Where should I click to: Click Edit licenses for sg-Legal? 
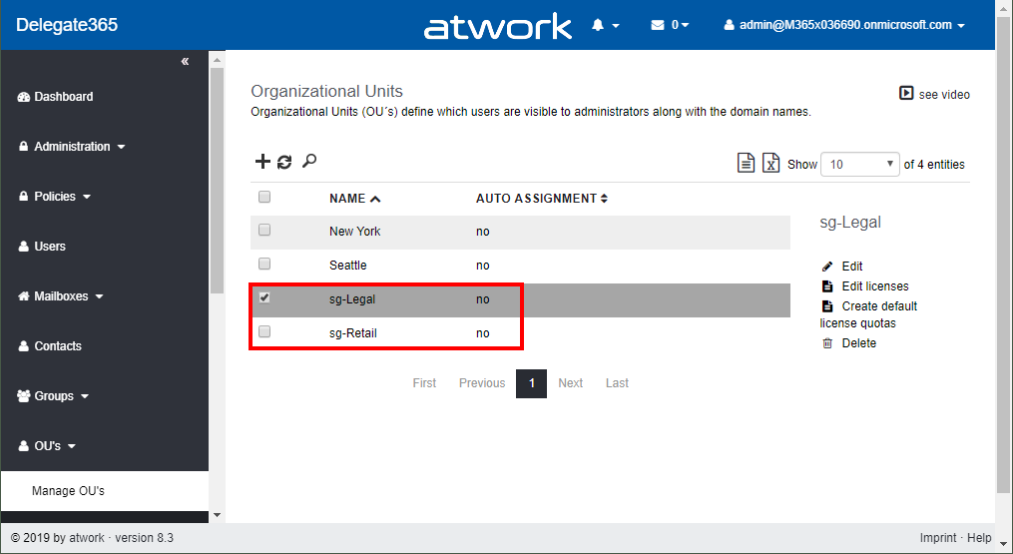[874, 286]
